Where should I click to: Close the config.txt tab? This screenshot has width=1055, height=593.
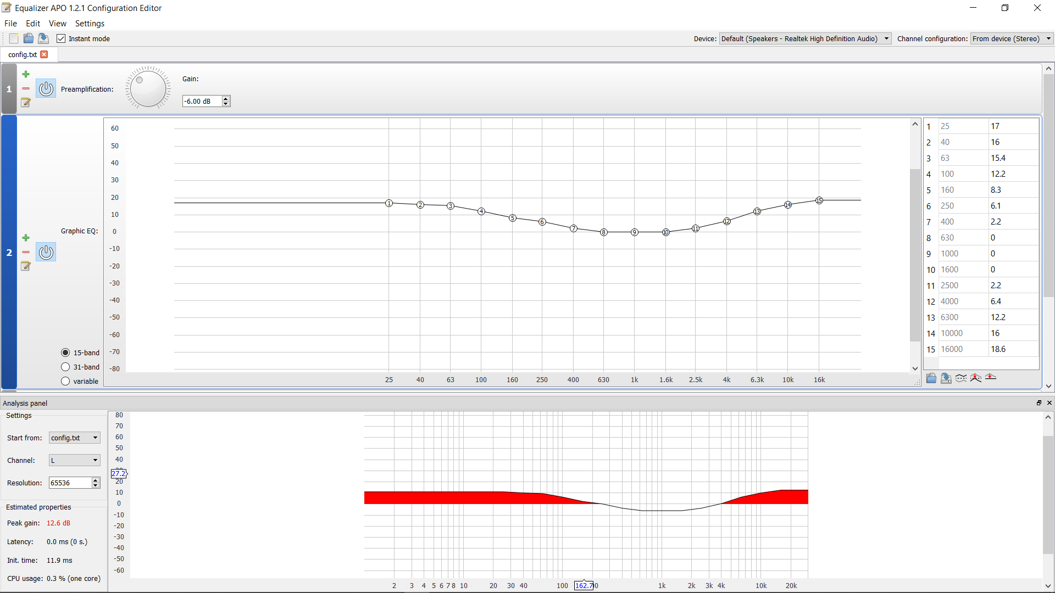coord(45,54)
